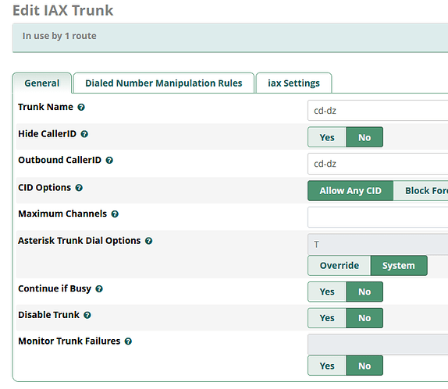Choose Override for trunk dial options
This screenshot has height=389, width=448.
click(x=340, y=265)
